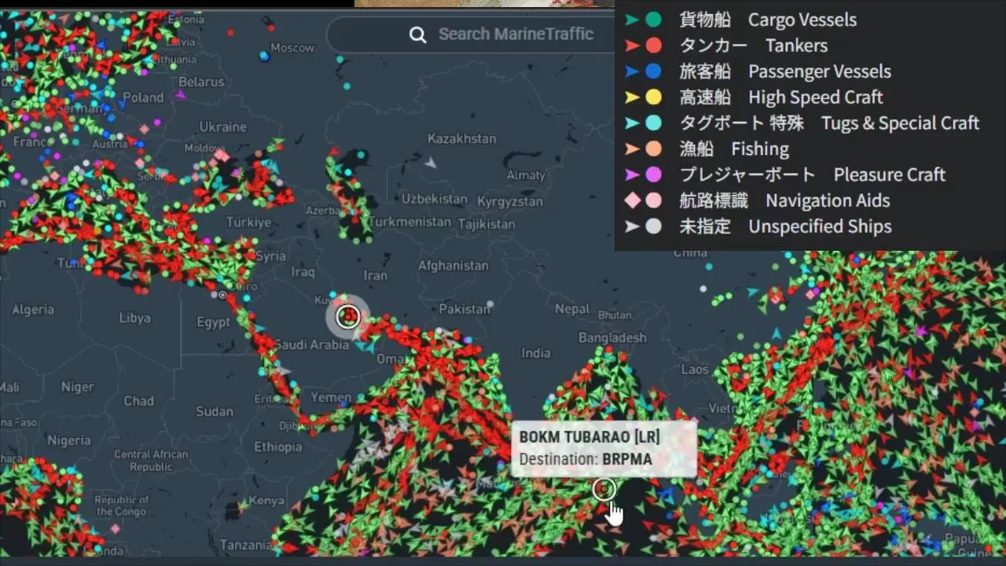Click the Unspecified Ships legend label

click(x=820, y=226)
